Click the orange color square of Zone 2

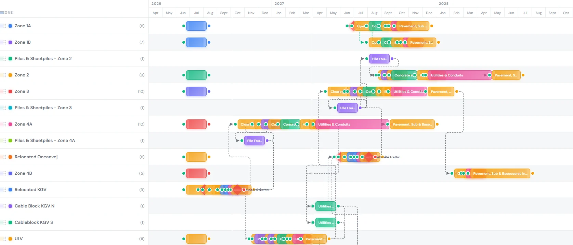pos(10,75)
